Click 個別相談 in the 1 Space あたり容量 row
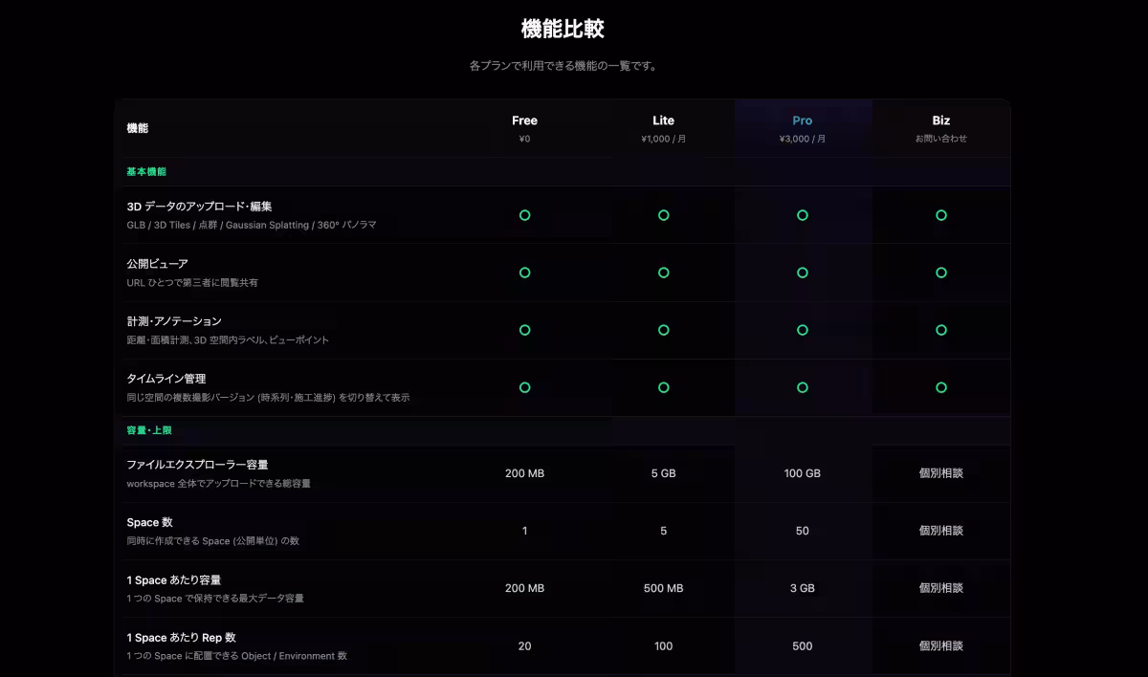 coord(940,588)
